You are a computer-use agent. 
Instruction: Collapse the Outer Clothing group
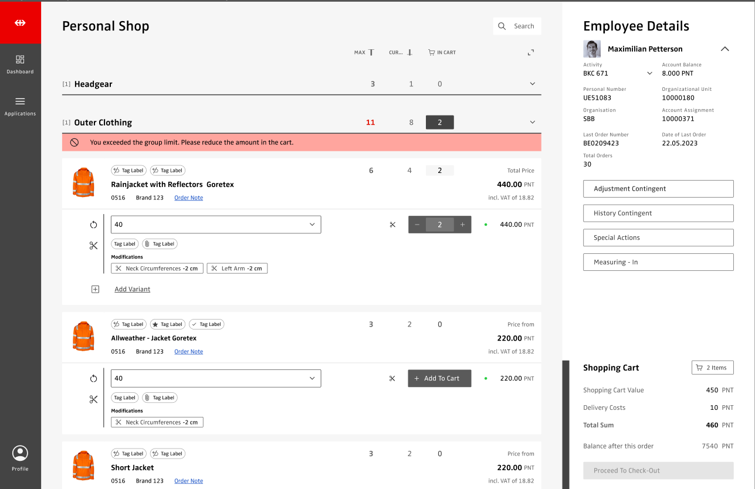tap(532, 123)
